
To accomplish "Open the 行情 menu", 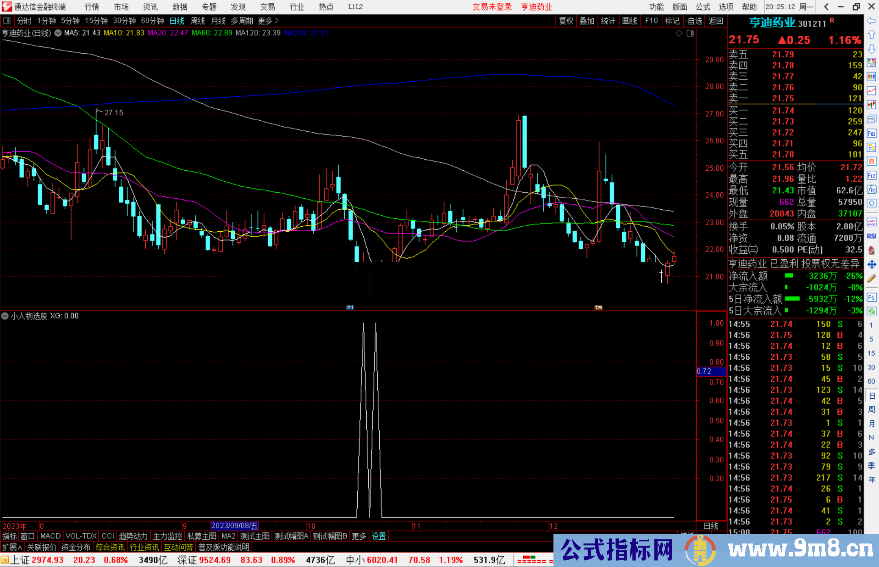I will (92, 7).
